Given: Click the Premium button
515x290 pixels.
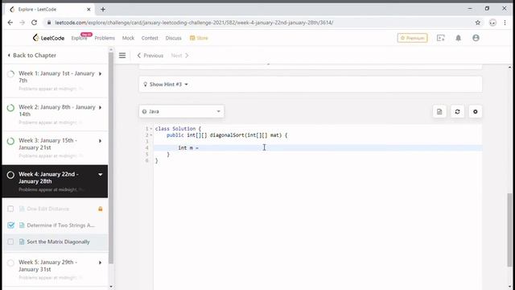Looking at the screenshot, I should click(413, 38).
